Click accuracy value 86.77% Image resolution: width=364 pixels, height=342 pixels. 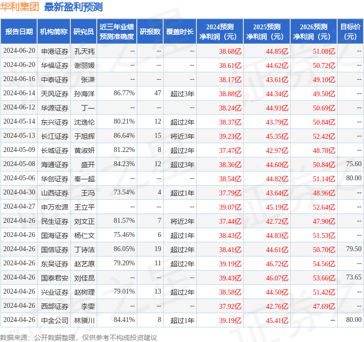pyautogui.click(x=124, y=93)
